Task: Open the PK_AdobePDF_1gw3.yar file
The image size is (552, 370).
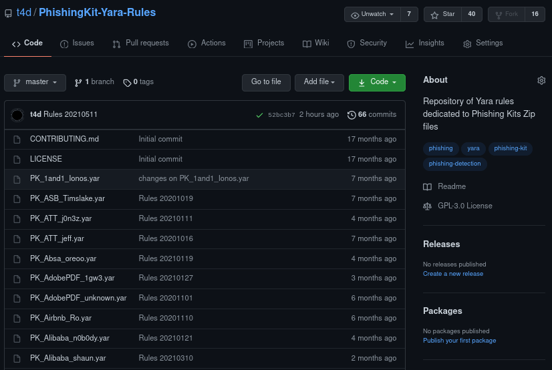Action: click(x=72, y=278)
